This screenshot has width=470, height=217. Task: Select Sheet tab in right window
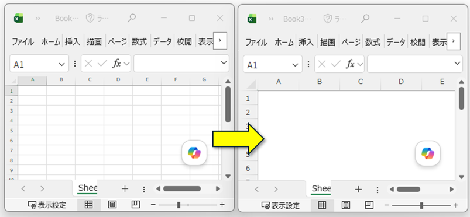(321, 188)
